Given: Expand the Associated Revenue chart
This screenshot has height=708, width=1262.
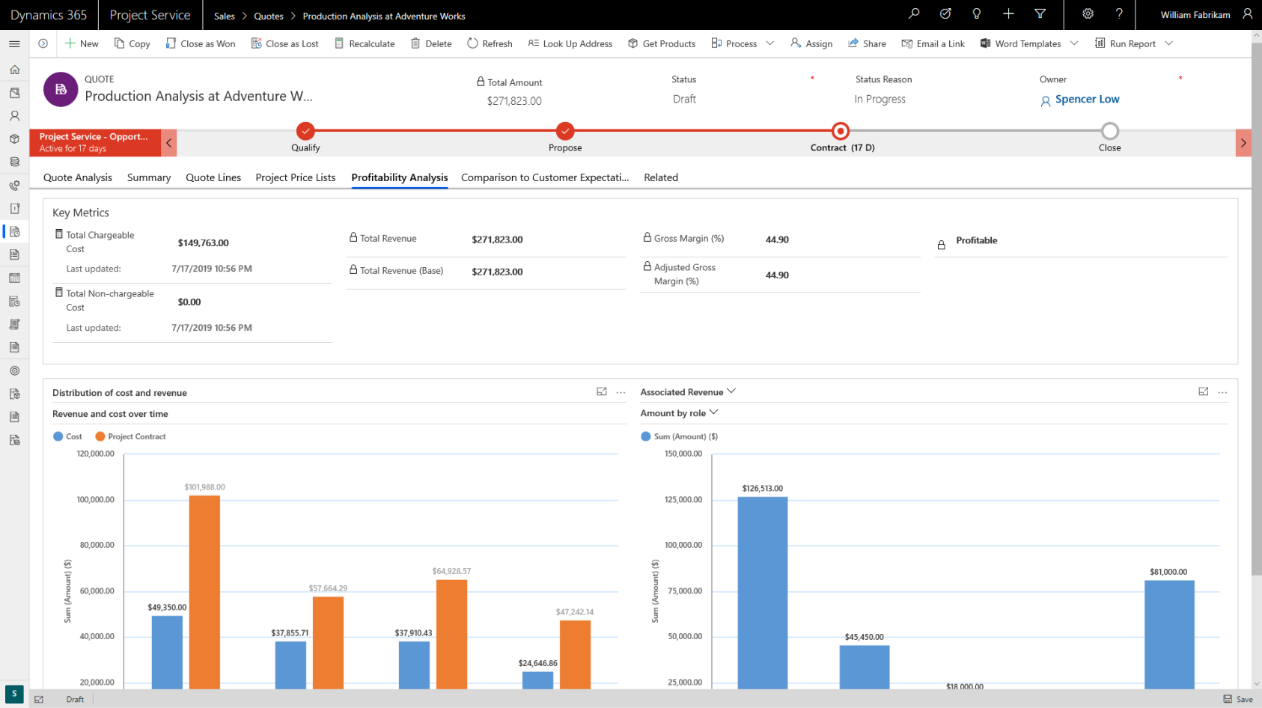Looking at the screenshot, I should click(1204, 391).
